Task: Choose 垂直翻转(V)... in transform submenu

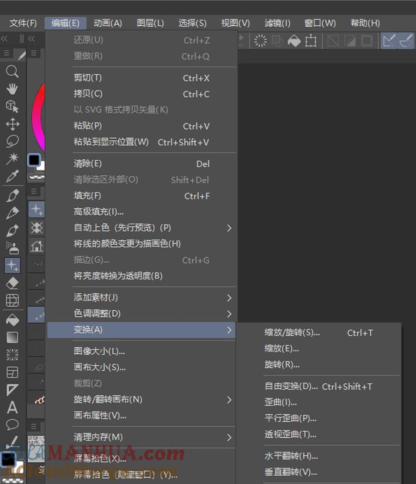Action: tap(319, 472)
